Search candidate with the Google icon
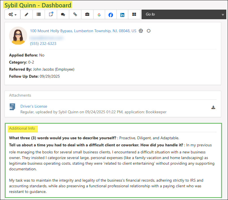The width and height of the screenshot is (228, 200). click(99, 14)
